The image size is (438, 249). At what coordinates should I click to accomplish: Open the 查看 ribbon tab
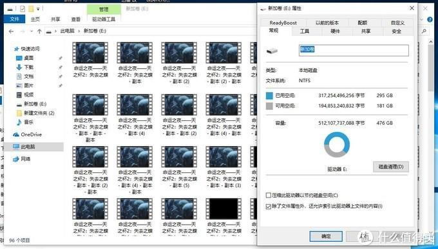pyautogui.click(x=76, y=19)
